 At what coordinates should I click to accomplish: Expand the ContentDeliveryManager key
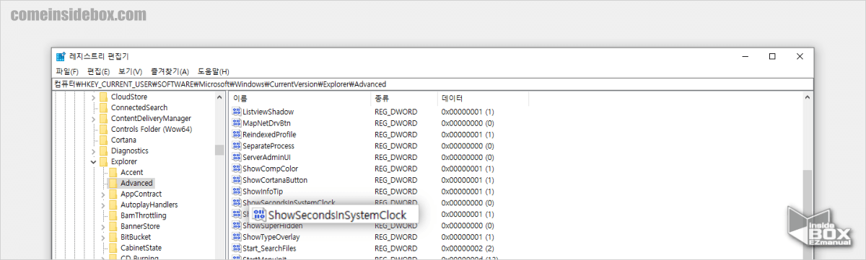tap(93, 119)
